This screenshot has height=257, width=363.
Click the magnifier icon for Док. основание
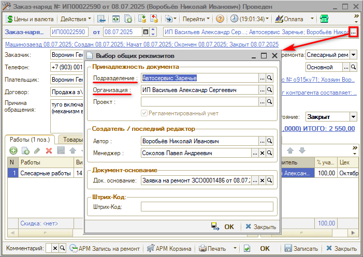270,180
